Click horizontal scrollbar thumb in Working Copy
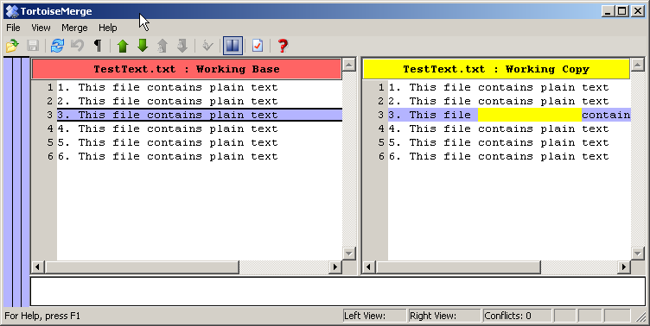The width and height of the screenshot is (650, 326). click(x=458, y=266)
